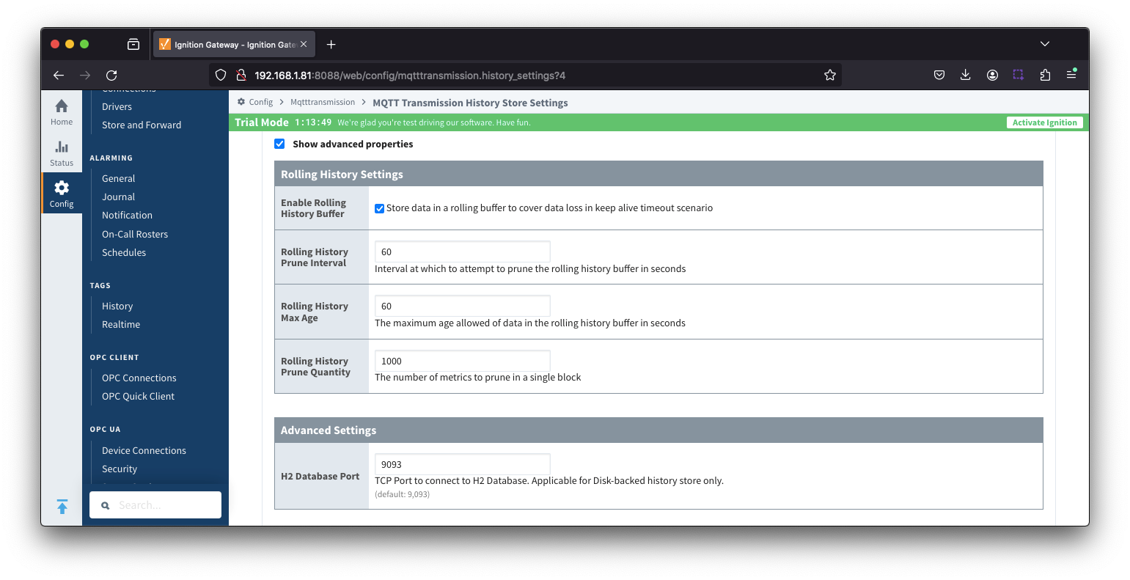Open On-Call Rosters page
Viewport: 1130px width, 580px height.
click(135, 234)
